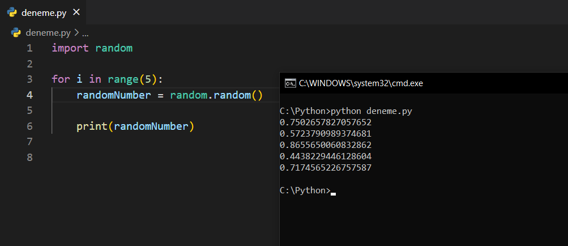The height and width of the screenshot is (246, 568).
Task: Click line number 6 in the gutter
Action: [29, 126]
